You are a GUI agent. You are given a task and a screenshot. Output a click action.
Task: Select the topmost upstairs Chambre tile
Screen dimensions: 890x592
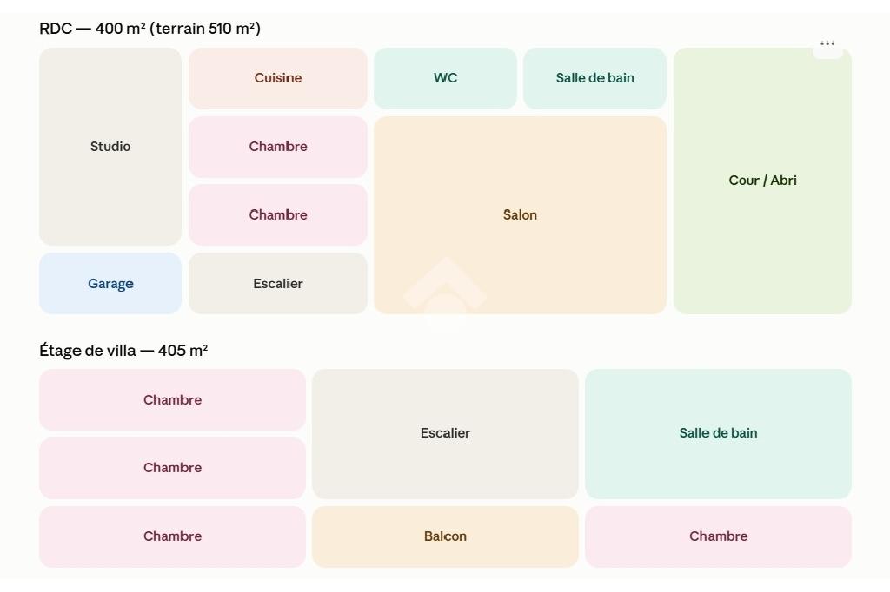point(172,400)
